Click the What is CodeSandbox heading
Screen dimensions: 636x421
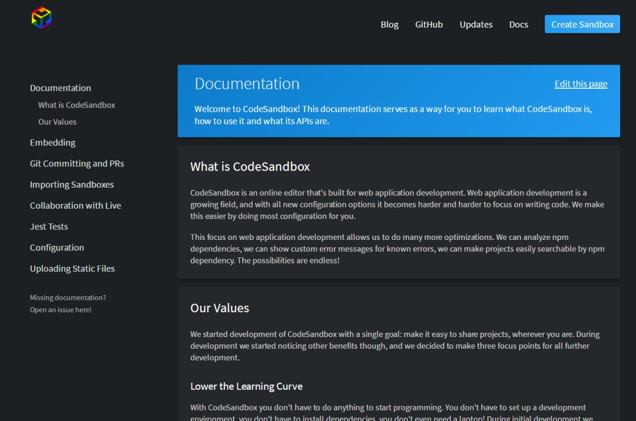(250, 167)
